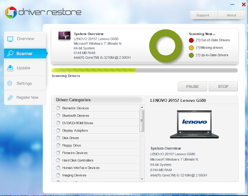Click the spinner icon beside DVD/CD-ROM Drives
The height and width of the screenshot is (196, 248).
(x=58, y=123)
